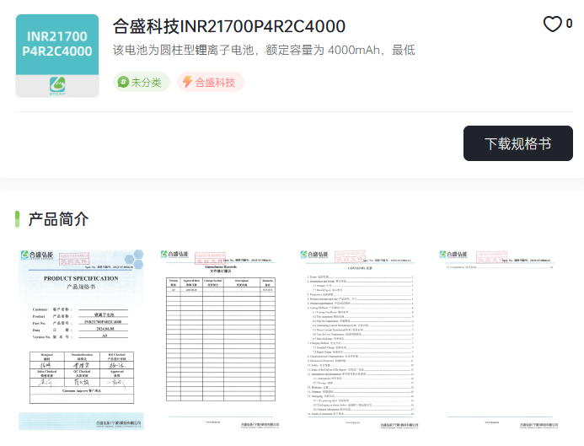Click the green BTCAP logo under product tile
The width and height of the screenshot is (584, 446).
coord(57,86)
